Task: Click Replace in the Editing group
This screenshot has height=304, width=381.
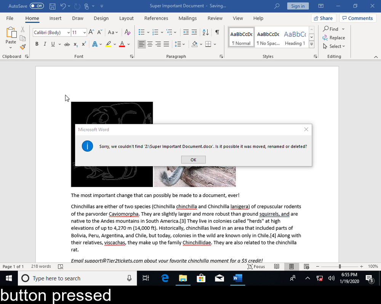Action: coord(334,38)
